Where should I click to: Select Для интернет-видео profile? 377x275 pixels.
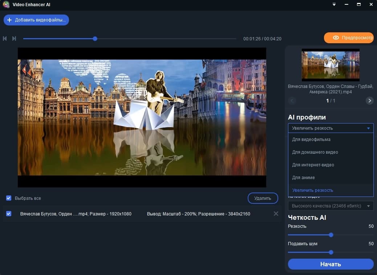tap(331, 165)
